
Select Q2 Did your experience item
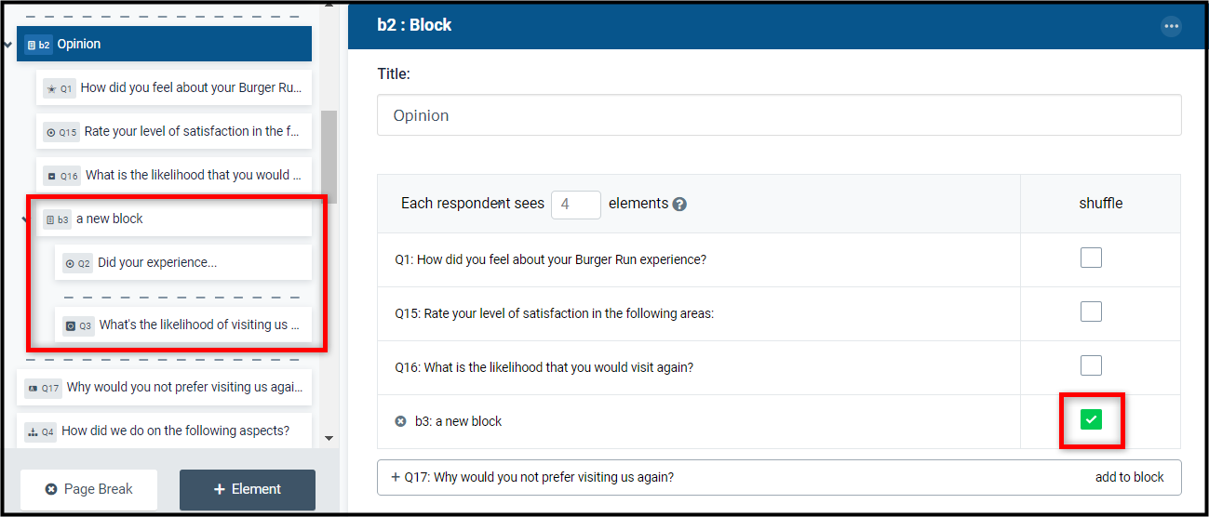coord(182,262)
